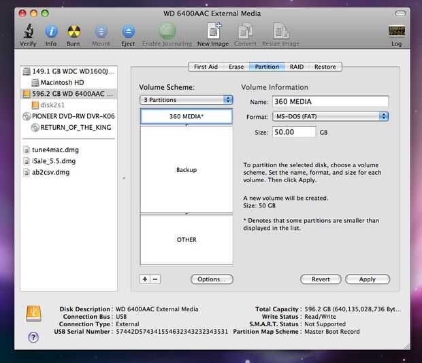Add a partition with the plus button
Screen dimensions: 422x363
pos(145,279)
